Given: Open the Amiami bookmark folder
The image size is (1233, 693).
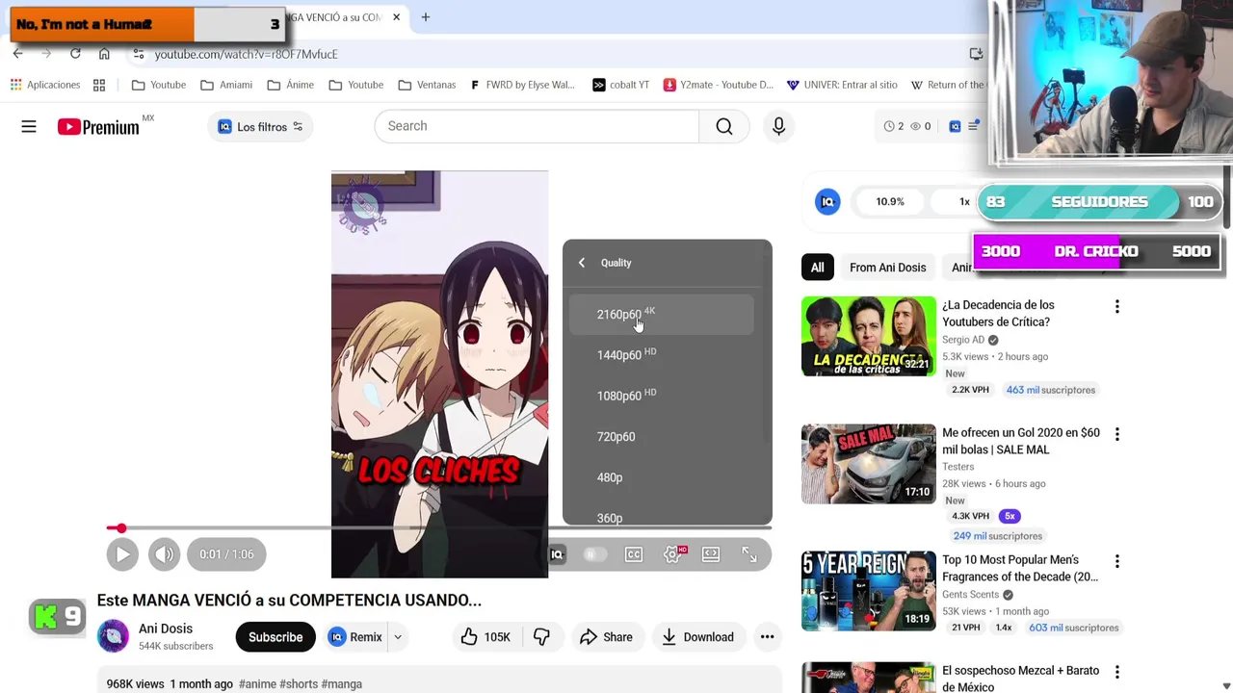Looking at the screenshot, I should tap(226, 85).
